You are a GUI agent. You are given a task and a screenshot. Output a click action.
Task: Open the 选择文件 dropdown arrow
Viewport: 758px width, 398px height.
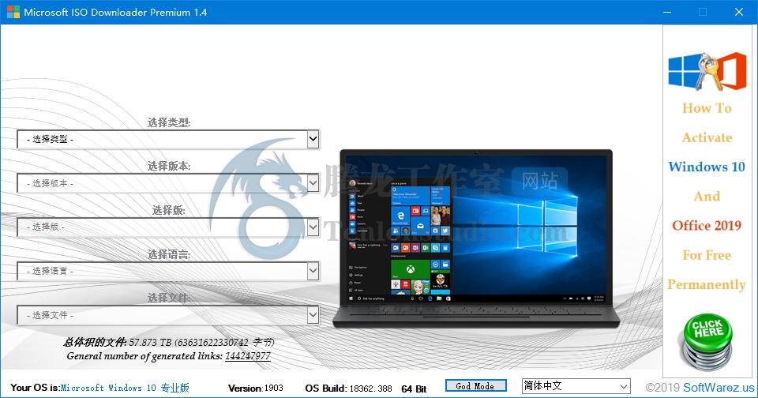(313, 315)
